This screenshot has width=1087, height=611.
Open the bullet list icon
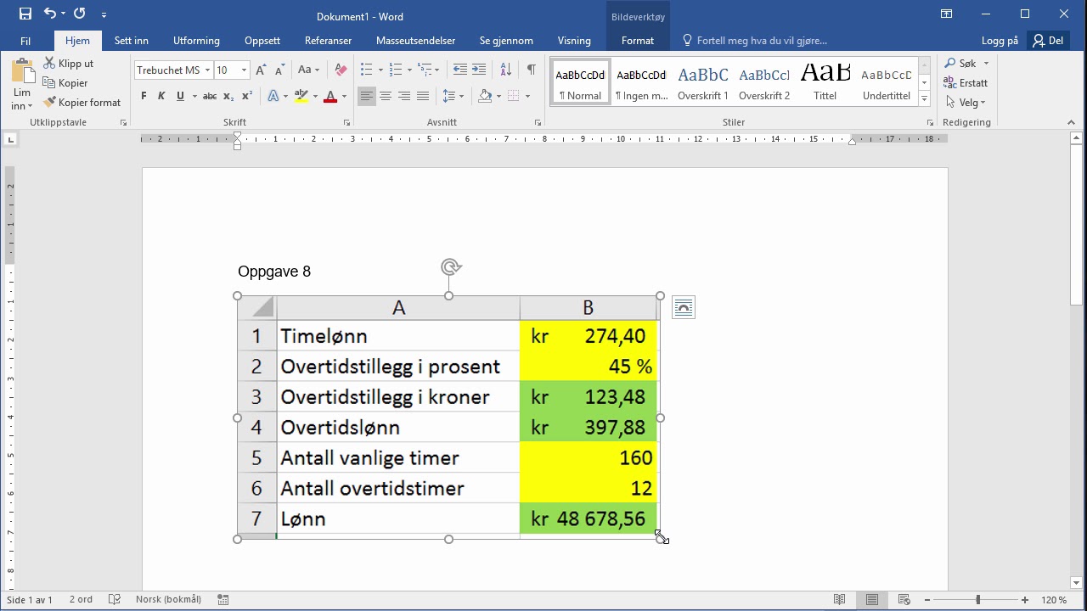(x=366, y=70)
